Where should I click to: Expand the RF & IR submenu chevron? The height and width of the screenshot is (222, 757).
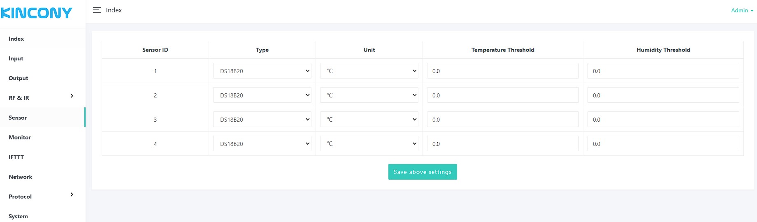pos(72,96)
